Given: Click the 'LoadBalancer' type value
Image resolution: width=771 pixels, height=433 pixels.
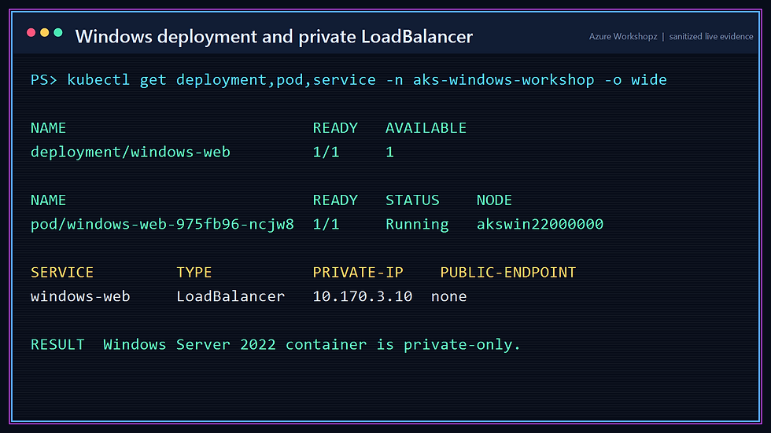Looking at the screenshot, I should click(x=231, y=296).
